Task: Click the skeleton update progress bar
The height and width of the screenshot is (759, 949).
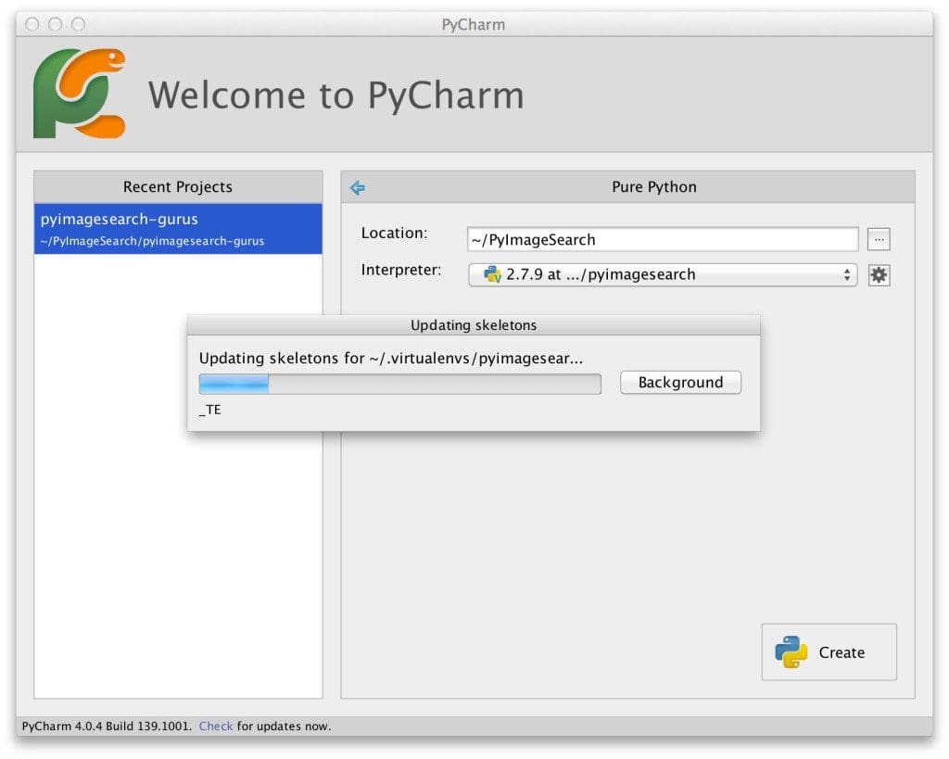Action: [399, 383]
